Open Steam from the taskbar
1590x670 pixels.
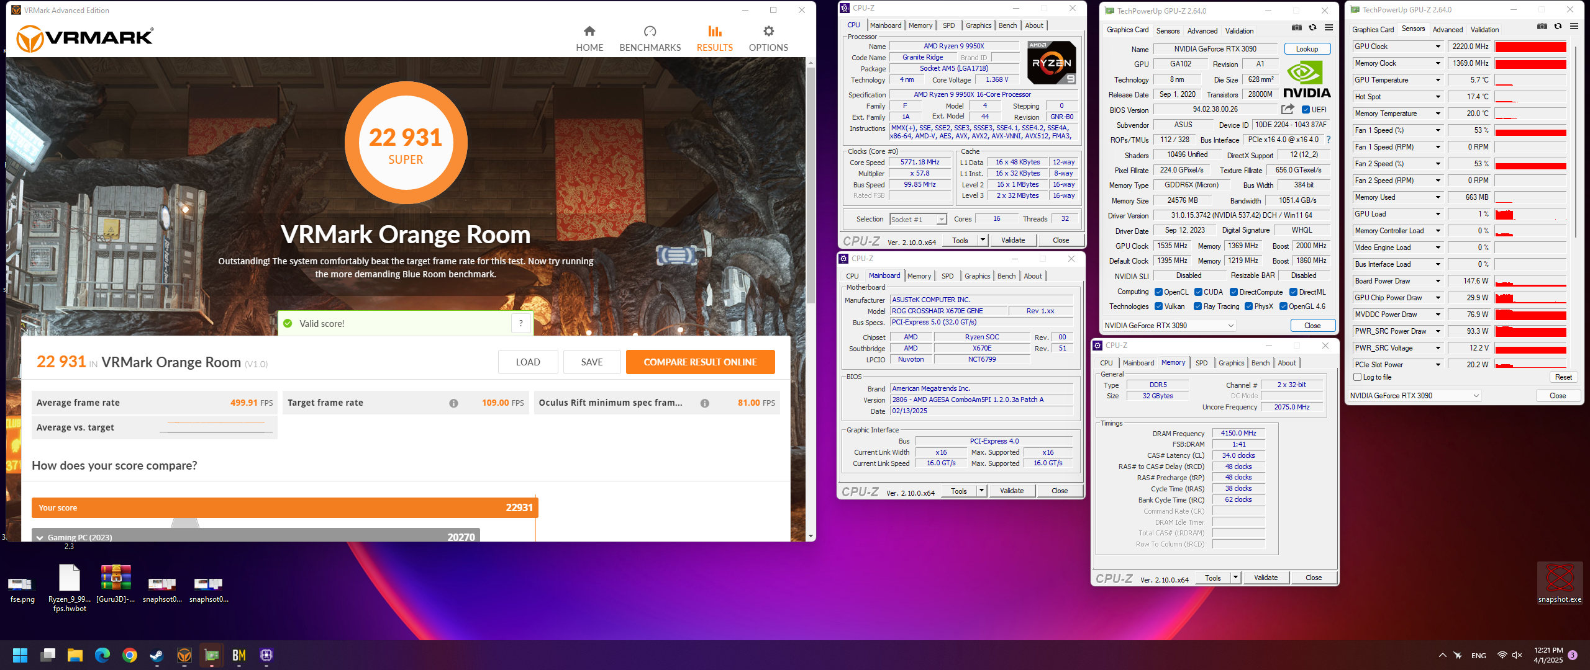click(157, 655)
